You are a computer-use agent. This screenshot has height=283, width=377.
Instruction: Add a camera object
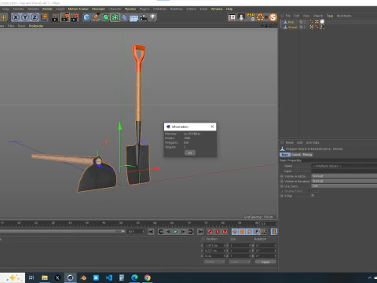click(143, 17)
